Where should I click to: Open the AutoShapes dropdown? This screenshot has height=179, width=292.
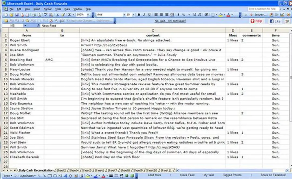point(28,176)
